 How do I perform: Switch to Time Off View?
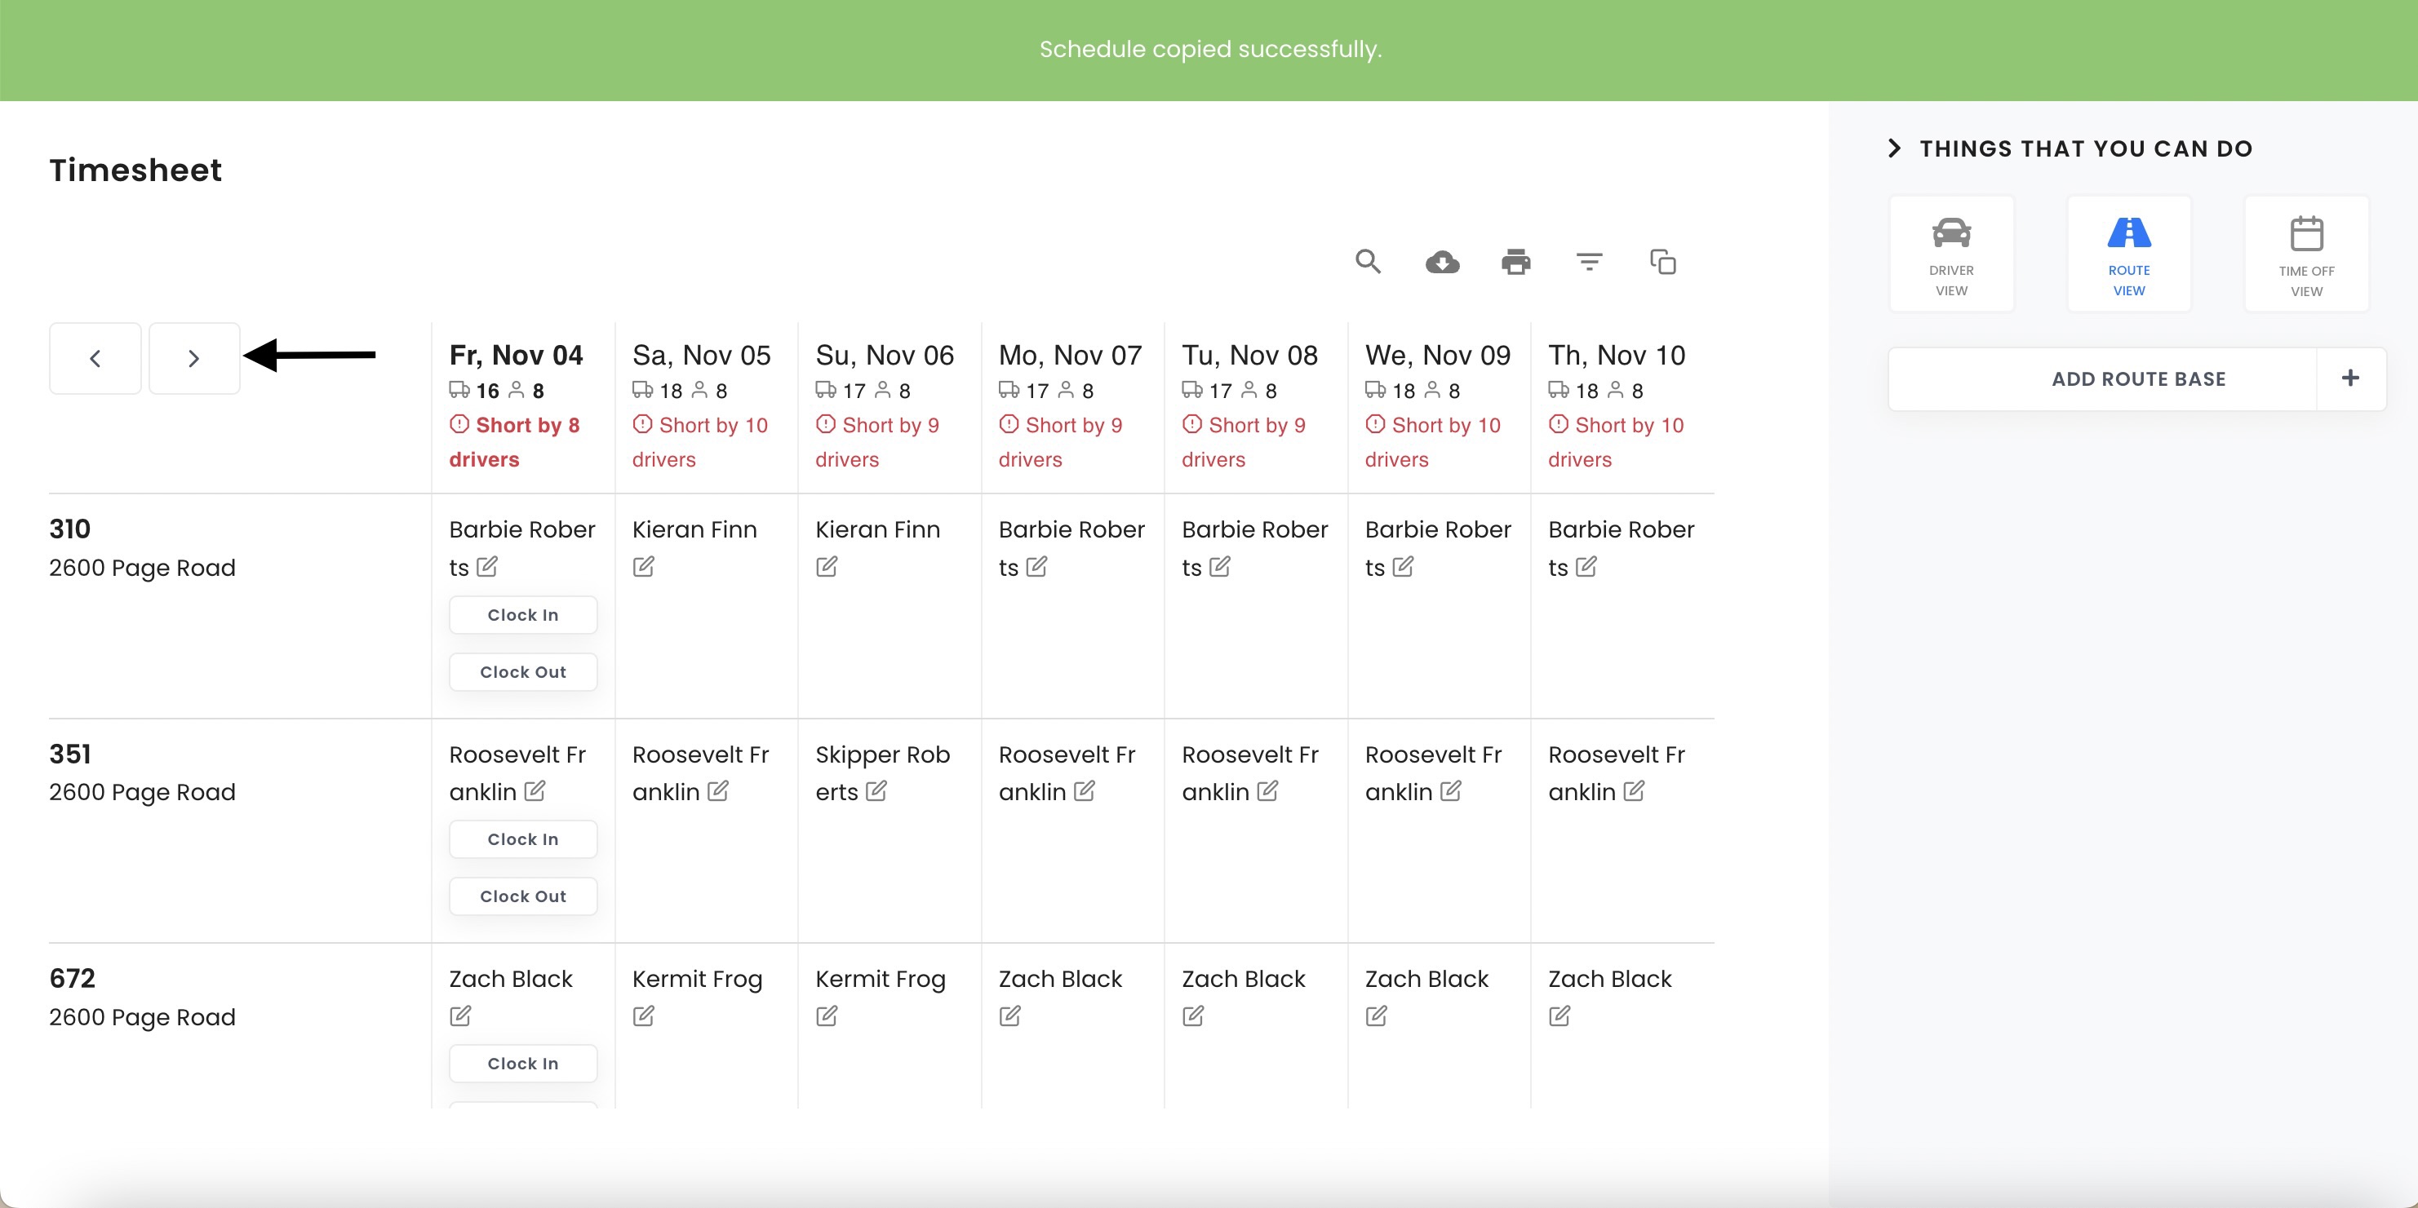click(2305, 253)
